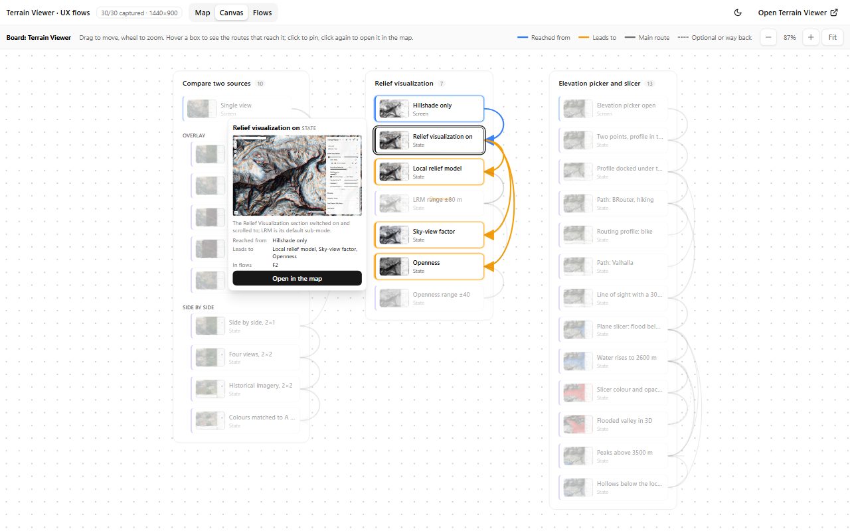Click the Relief visualization group title
Screen dimensions: 850x531
point(404,84)
